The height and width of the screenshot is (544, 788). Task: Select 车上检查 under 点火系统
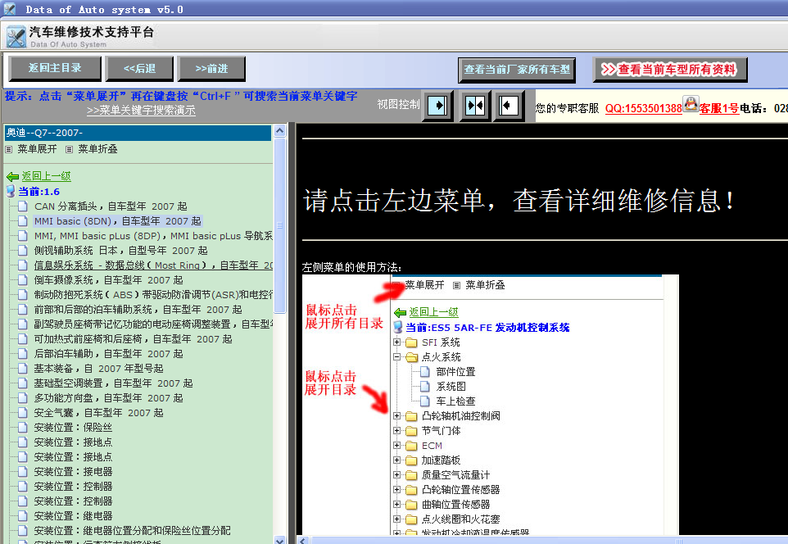(x=455, y=401)
